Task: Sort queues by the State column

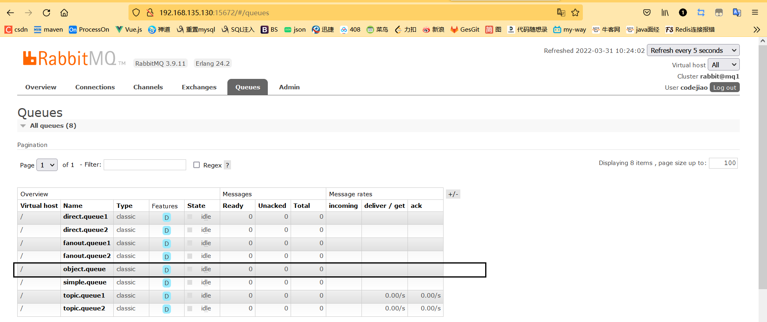Action: [196, 206]
